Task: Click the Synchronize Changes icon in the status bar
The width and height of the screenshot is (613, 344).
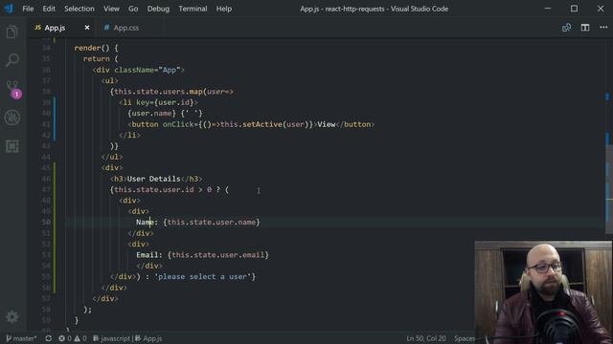Action: [x=48, y=338]
